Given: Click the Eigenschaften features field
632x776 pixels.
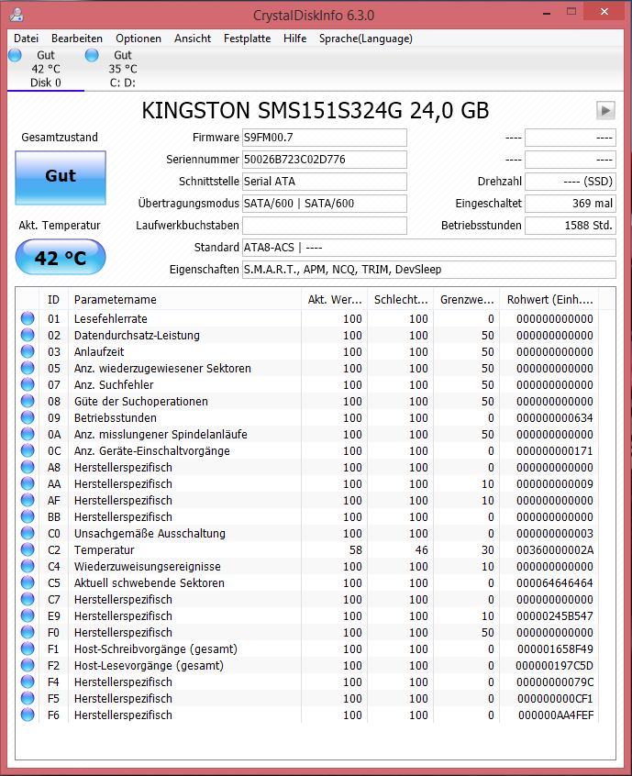Looking at the screenshot, I should click(428, 270).
